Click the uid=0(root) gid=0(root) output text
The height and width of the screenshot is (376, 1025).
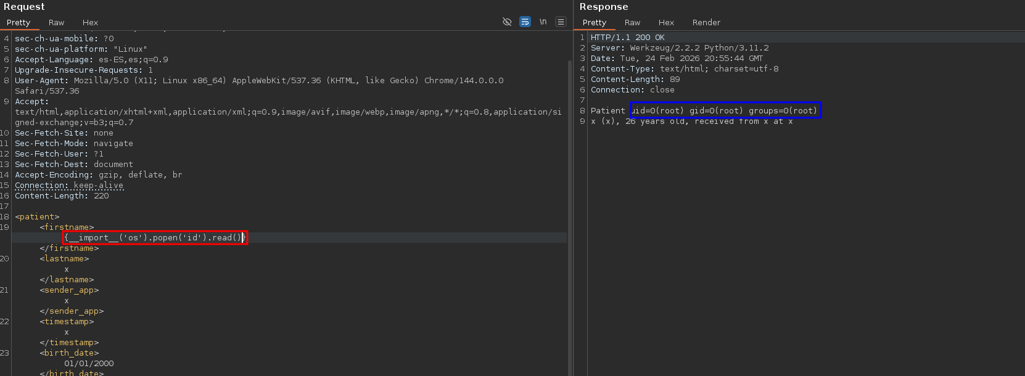pos(725,111)
